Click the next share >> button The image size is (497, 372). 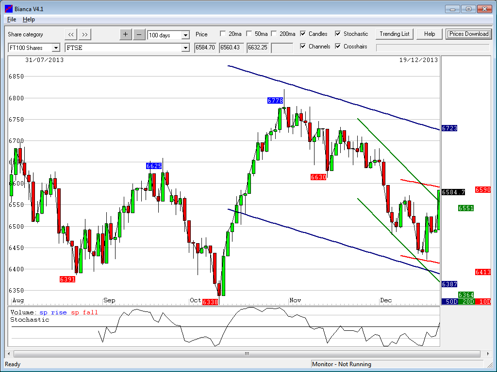(x=85, y=34)
